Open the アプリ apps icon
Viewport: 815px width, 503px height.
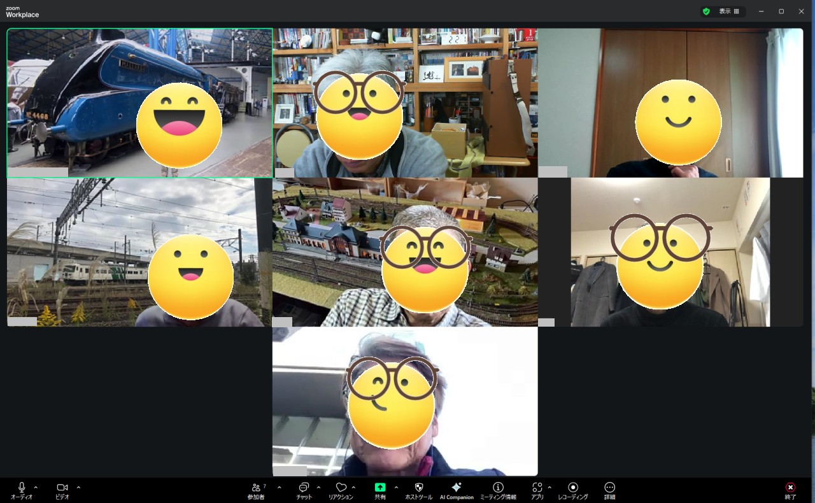click(537, 488)
